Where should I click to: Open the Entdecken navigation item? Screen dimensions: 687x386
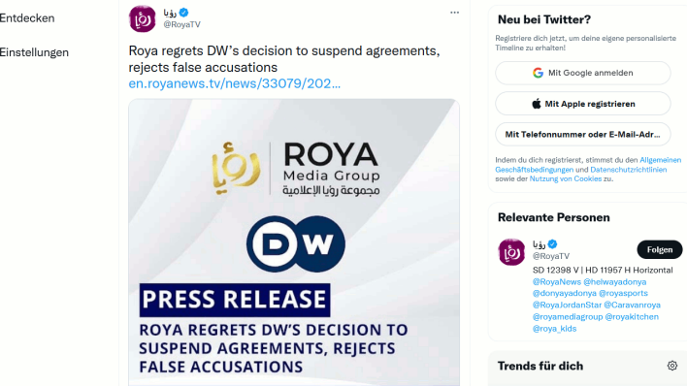click(27, 18)
